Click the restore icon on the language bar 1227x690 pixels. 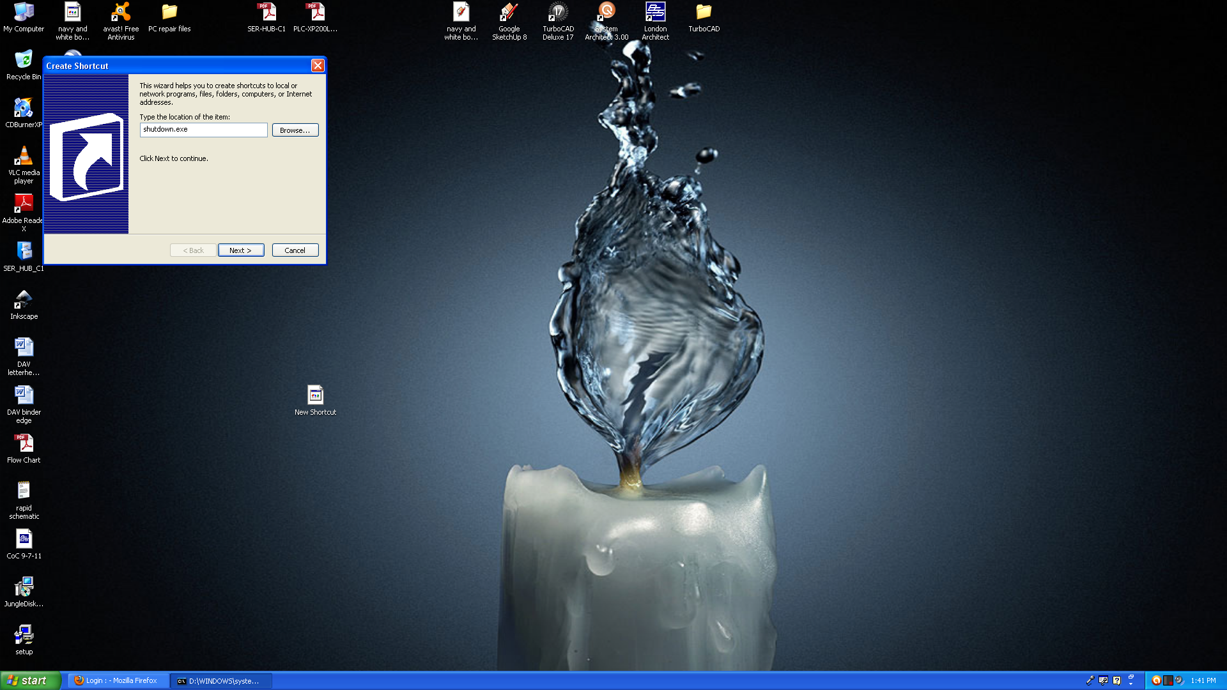(1131, 677)
